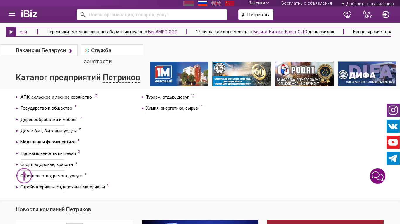Click the login arrow icon
This screenshot has height=224, width=400.
[x=386, y=15]
